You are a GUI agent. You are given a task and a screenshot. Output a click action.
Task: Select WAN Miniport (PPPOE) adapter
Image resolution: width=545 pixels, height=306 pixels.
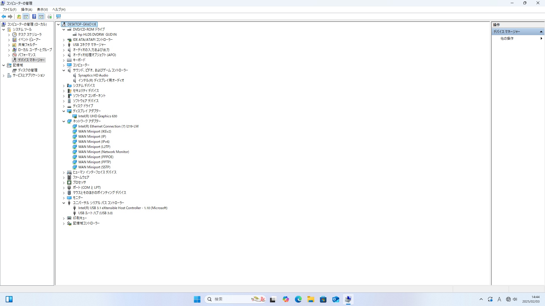[x=96, y=157]
